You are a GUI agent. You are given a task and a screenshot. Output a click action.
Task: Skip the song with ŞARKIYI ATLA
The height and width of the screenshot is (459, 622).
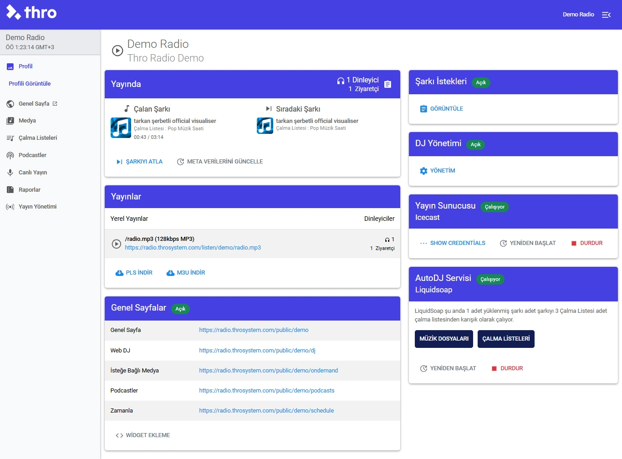tap(139, 162)
